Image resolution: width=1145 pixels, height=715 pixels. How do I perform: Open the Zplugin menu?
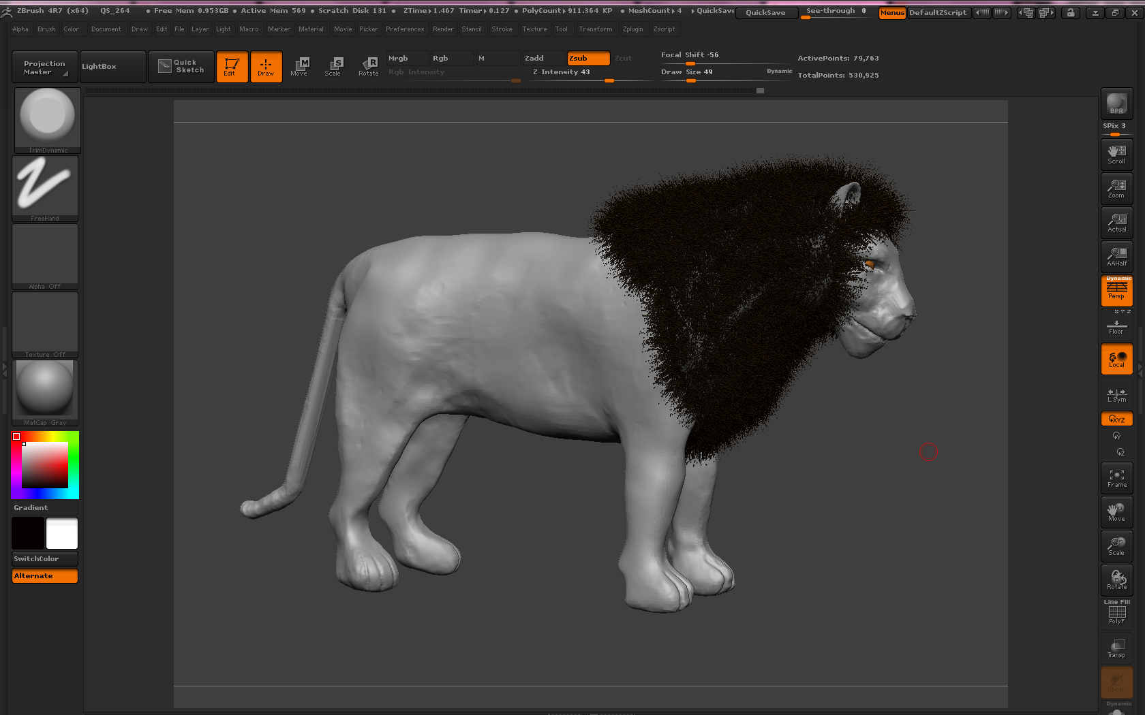[632, 29]
